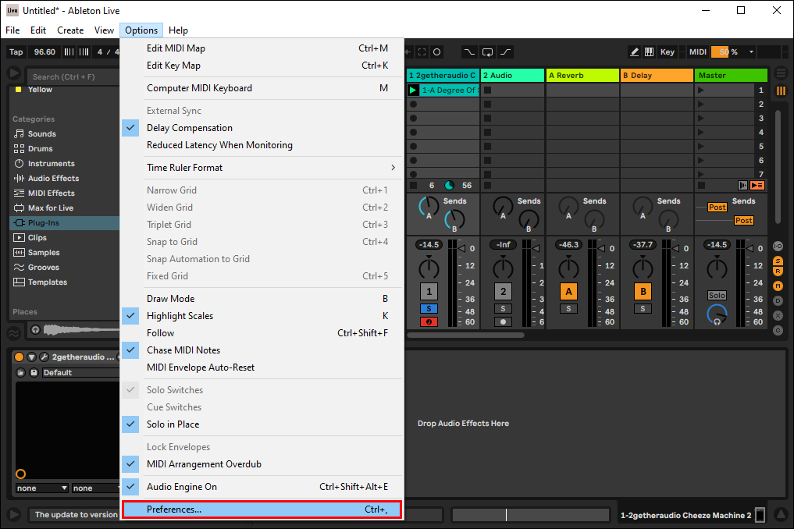794x529 pixels.
Task: Click the tempo value 96.60
Action: coord(45,51)
